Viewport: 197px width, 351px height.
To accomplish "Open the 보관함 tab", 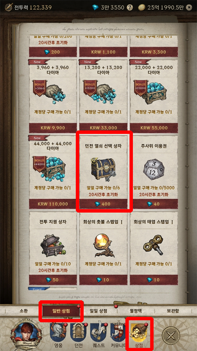I will (x=173, y=311).
